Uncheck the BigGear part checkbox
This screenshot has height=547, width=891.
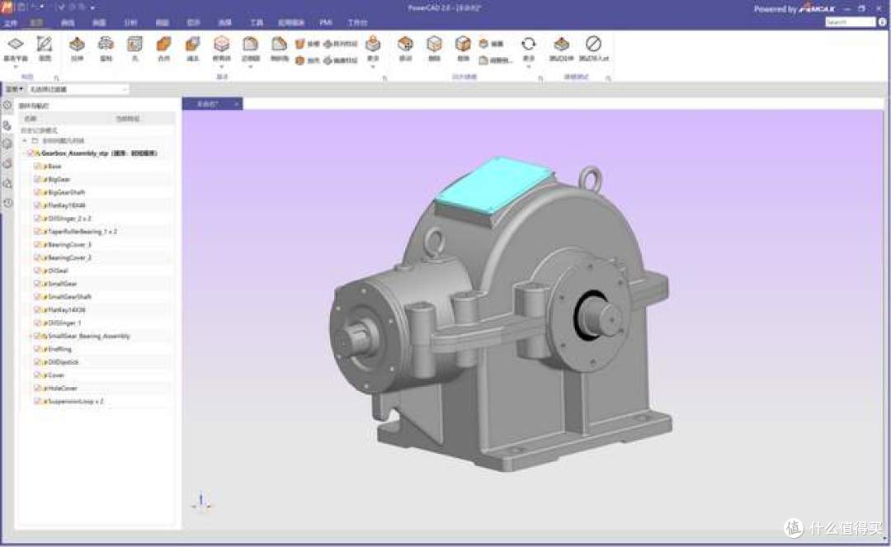pos(37,180)
